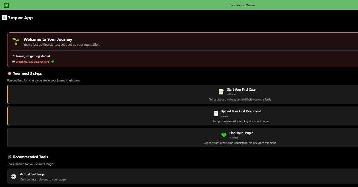Toggle the green checkbox in the top bar

[x=6, y=5]
